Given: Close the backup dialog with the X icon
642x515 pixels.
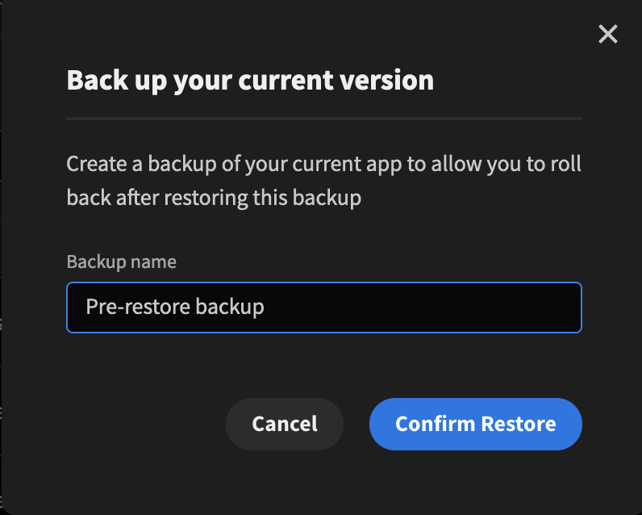Looking at the screenshot, I should pyautogui.click(x=607, y=34).
